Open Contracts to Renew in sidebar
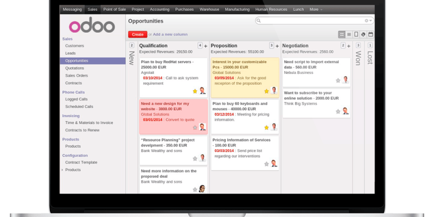Viewport: 434px width, 217px height. 82,130
